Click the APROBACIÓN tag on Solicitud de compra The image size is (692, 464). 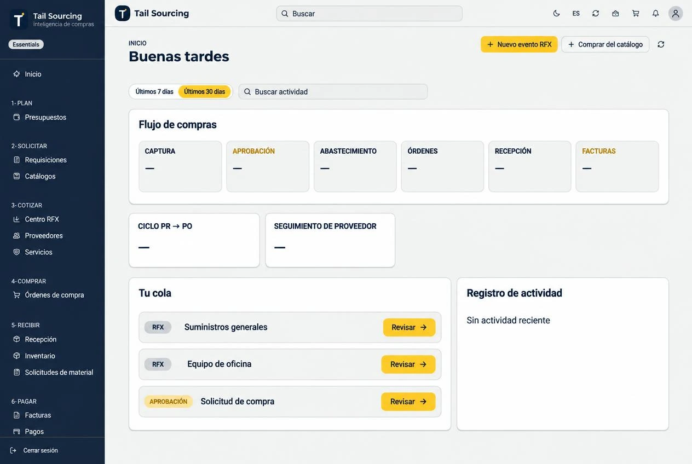pos(168,402)
